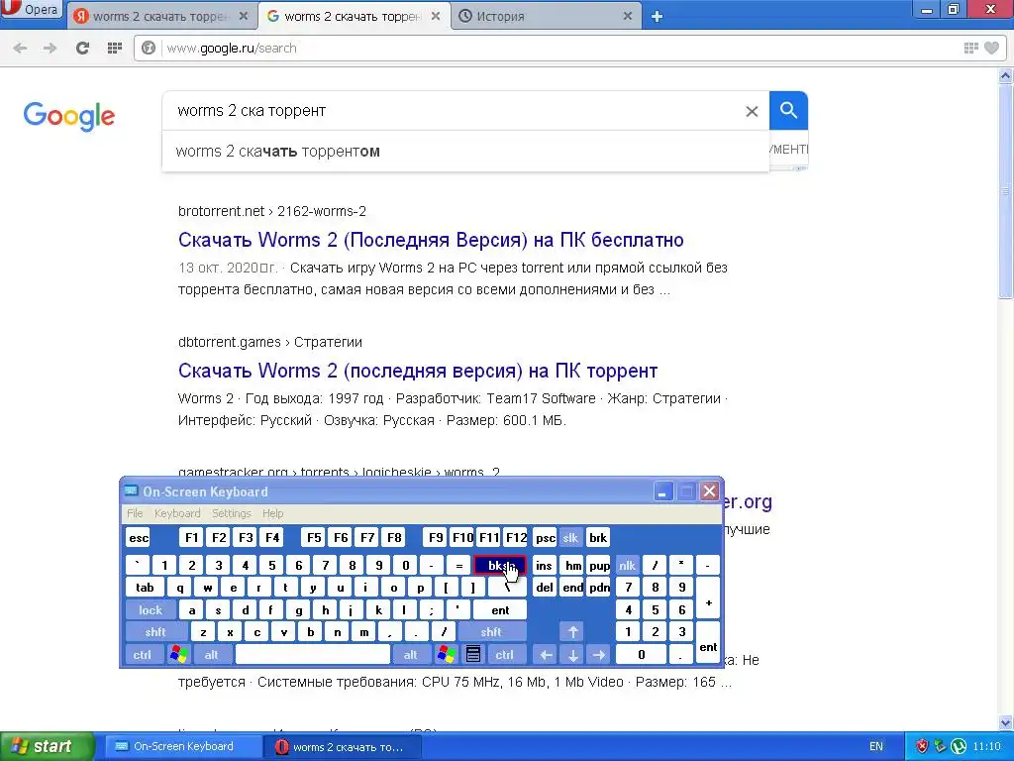
Task: Close the Yandex worms 2 tab
Action: pyautogui.click(x=244, y=16)
